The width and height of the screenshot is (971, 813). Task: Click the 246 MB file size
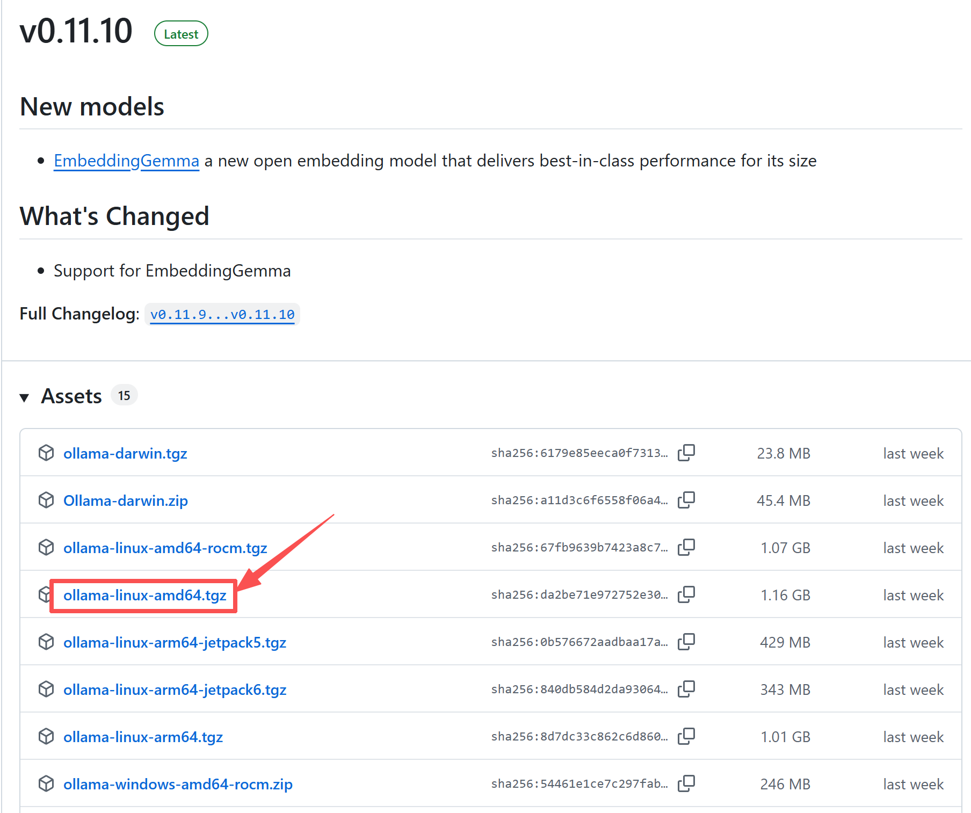point(785,784)
